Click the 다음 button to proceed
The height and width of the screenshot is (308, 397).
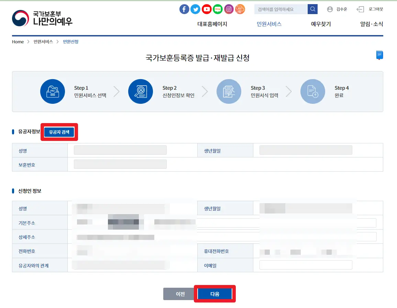[214, 294]
